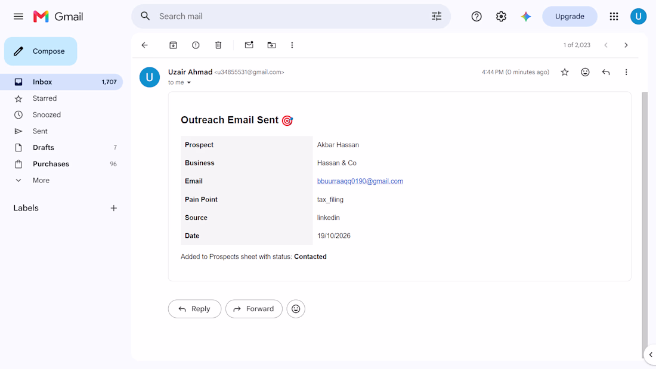Screen dimensions: 656x369
Task: Archive this email with the archive icon
Action: click(x=173, y=45)
